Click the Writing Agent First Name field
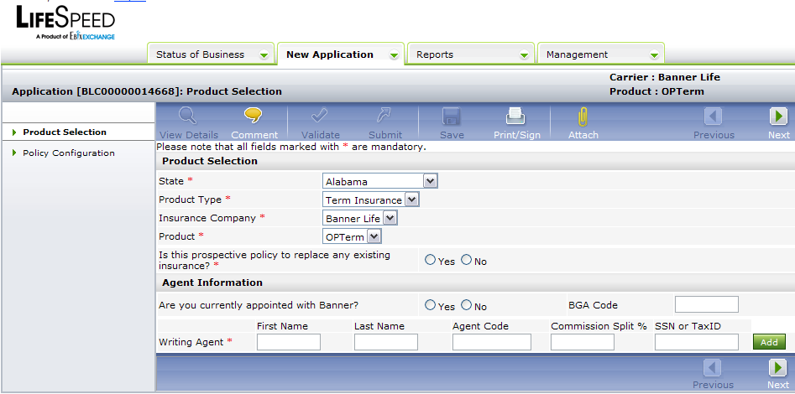The image size is (795, 394). click(289, 342)
